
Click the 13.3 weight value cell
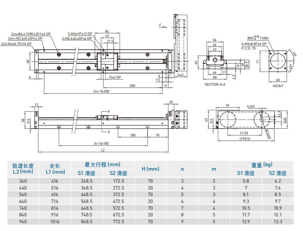[x=277, y=221]
